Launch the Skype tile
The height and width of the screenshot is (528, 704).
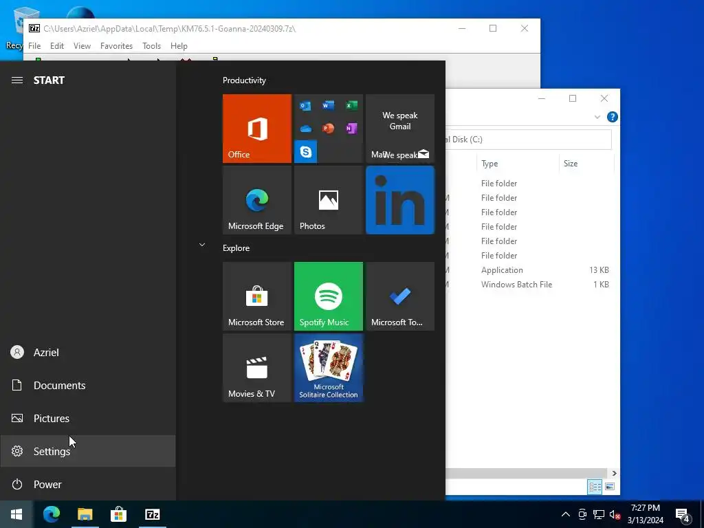tap(305, 152)
